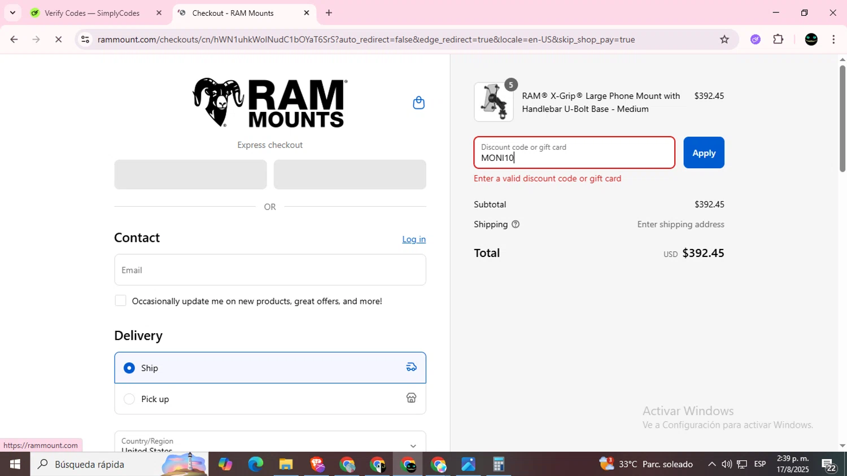Click the page vertical scrollbar thumb
Viewport: 847px width, 476px height.
[842, 119]
